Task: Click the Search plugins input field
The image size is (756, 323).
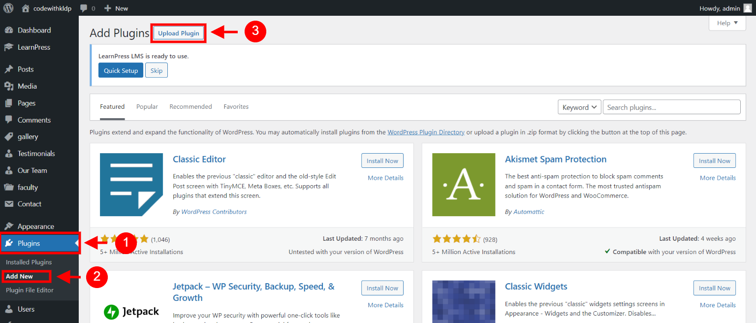Action: pyautogui.click(x=671, y=107)
